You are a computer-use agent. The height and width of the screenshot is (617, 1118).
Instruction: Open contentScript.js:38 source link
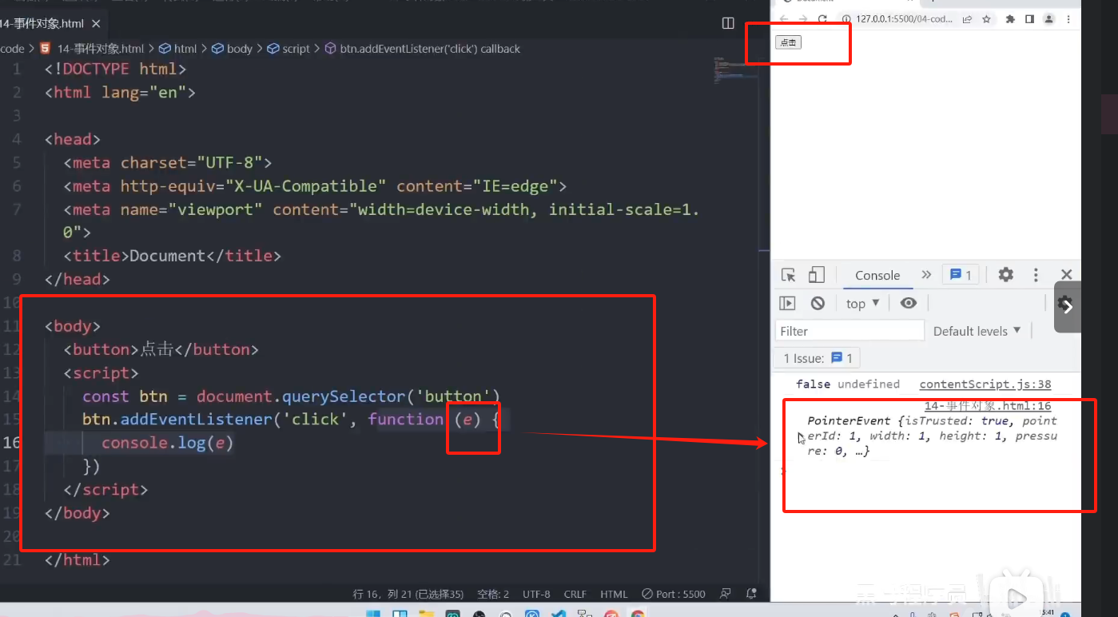(985, 384)
